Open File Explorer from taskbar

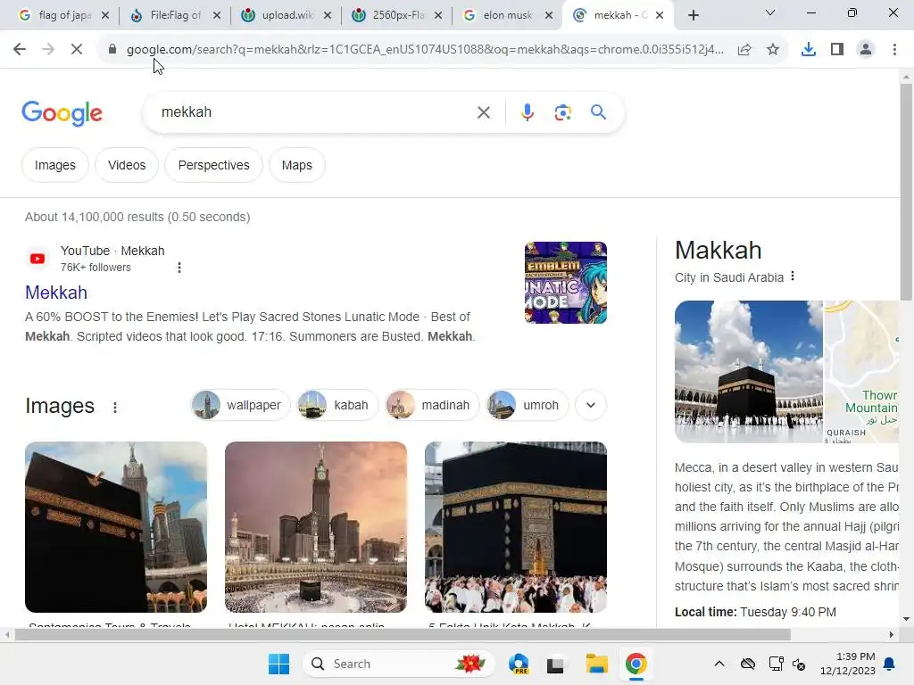[x=596, y=664]
